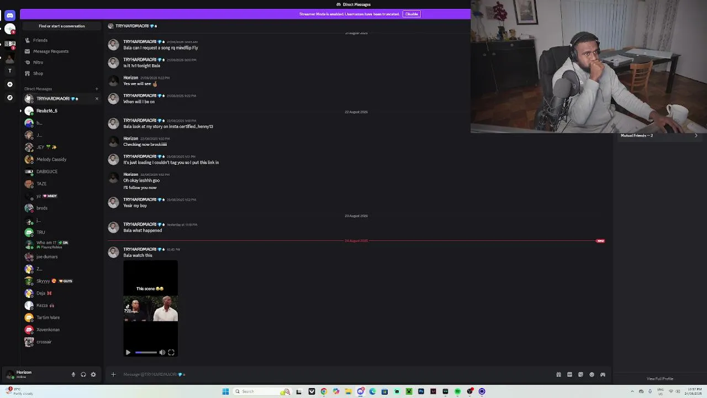The height and width of the screenshot is (398, 707).
Task: Open the sticker picker
Action: click(x=581, y=375)
